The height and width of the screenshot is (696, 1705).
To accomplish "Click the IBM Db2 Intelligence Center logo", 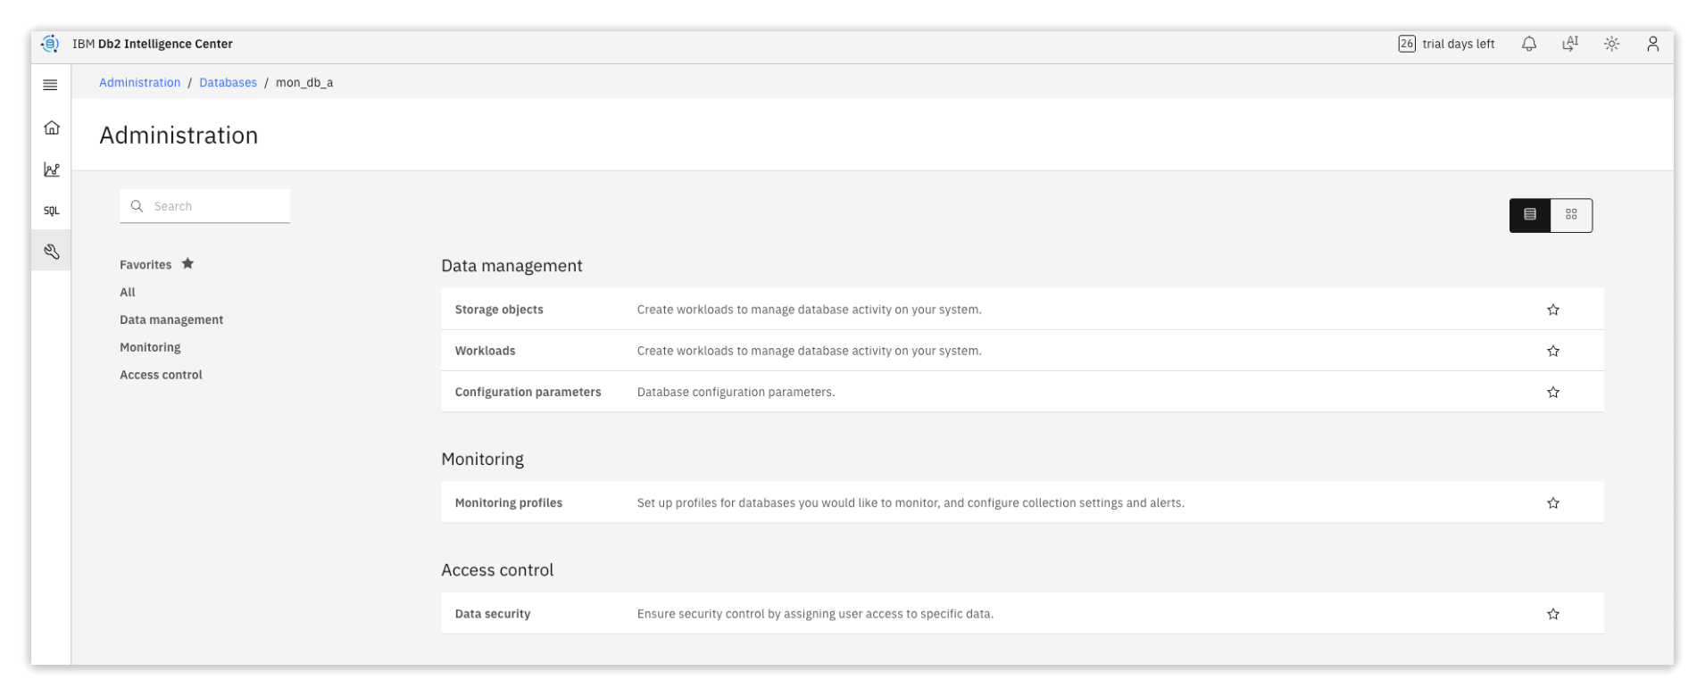I will pos(51,44).
